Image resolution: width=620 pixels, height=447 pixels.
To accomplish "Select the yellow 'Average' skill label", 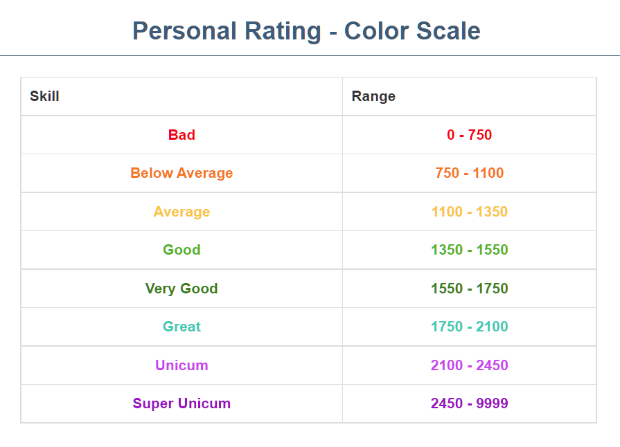I will pos(181,212).
